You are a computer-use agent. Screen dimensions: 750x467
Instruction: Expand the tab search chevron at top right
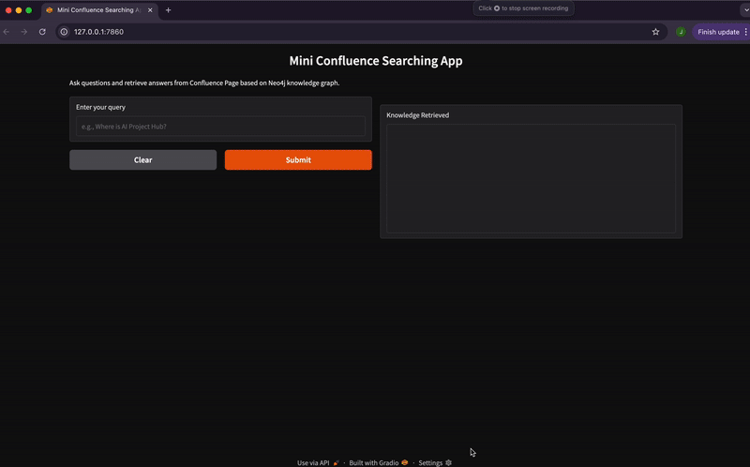744,9
